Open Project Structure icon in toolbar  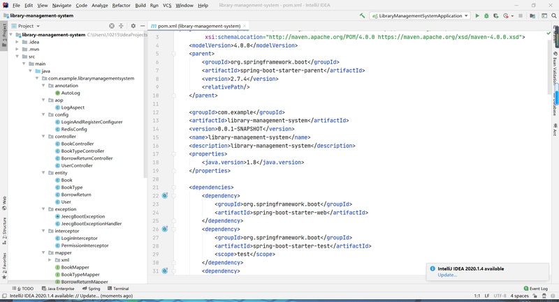coord(532,15)
